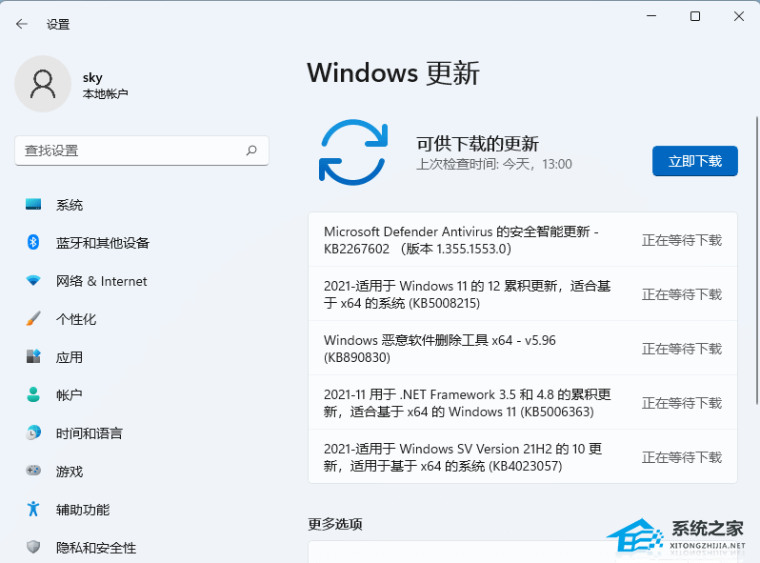Close the 设置 window

coord(739,16)
